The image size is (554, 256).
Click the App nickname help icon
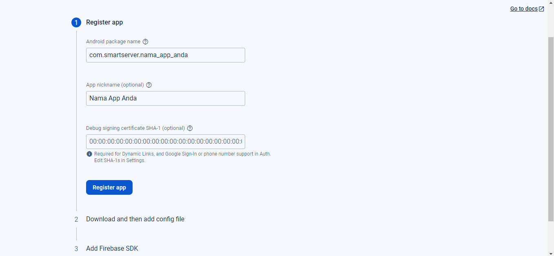pos(148,85)
